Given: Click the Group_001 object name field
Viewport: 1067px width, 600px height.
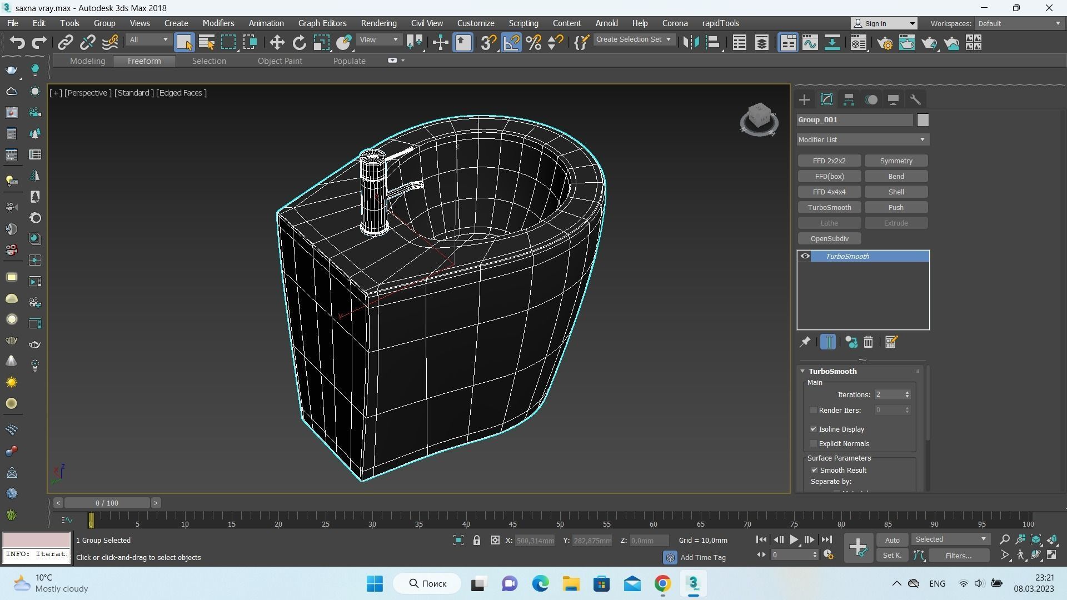Looking at the screenshot, I should [855, 120].
